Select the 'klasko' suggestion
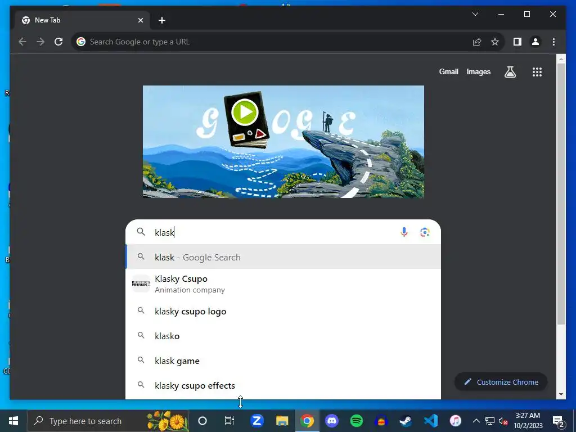The image size is (576, 432). [283, 336]
